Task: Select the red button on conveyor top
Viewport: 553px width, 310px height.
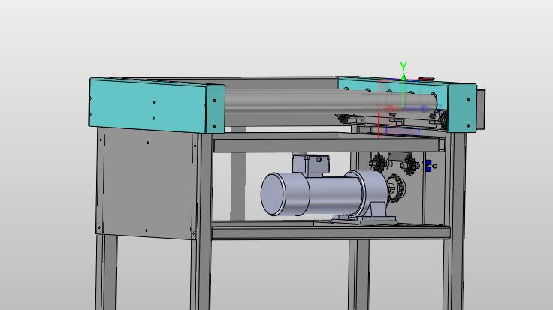Action: pos(426,79)
